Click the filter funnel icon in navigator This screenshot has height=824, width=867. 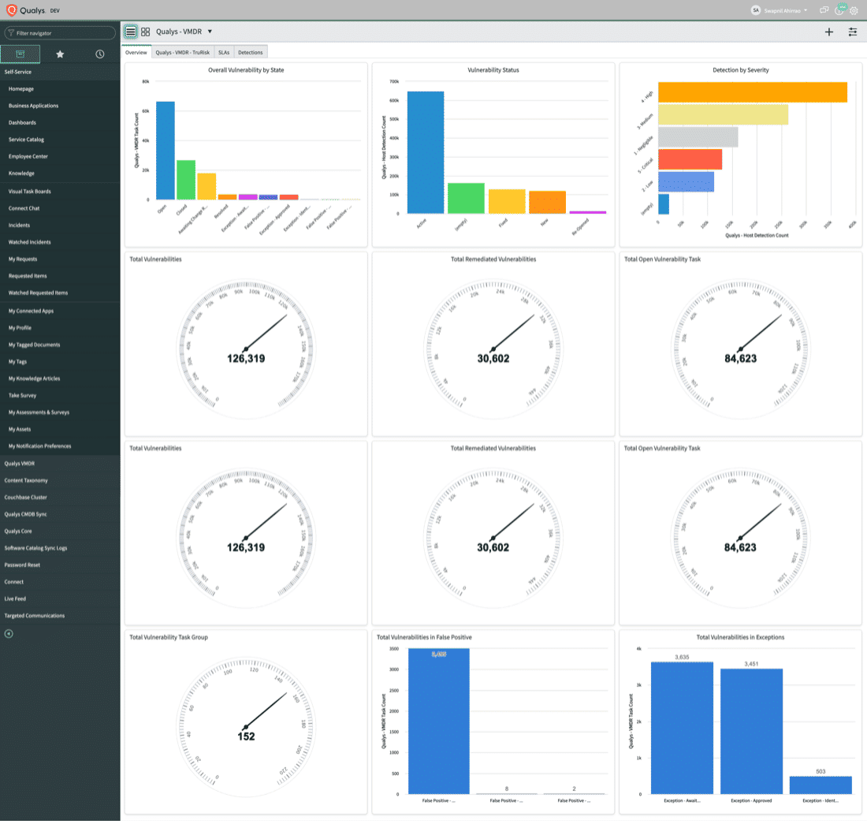coord(11,33)
